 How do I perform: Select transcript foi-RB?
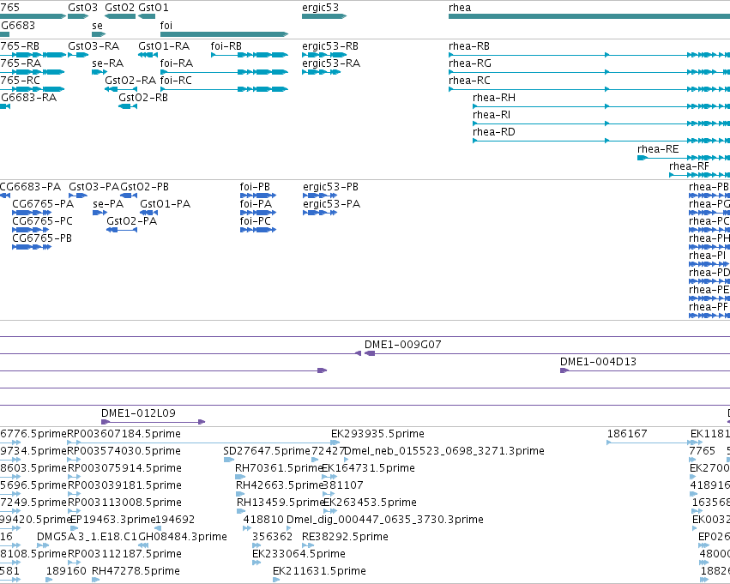pos(250,55)
